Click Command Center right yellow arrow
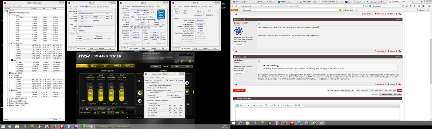Image resolution: width=432 pixels, height=129 pixels. [193, 92]
